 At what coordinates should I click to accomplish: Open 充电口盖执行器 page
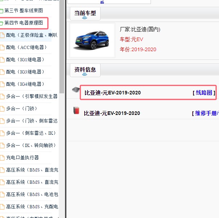pos(22,157)
